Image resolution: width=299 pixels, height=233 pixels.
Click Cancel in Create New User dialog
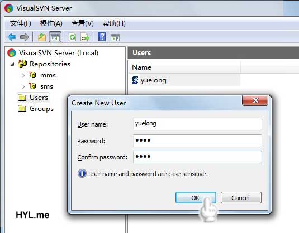(241, 198)
